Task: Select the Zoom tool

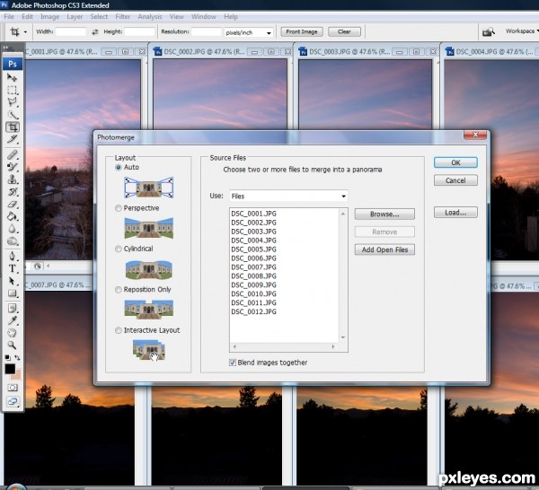Action: 12,346
